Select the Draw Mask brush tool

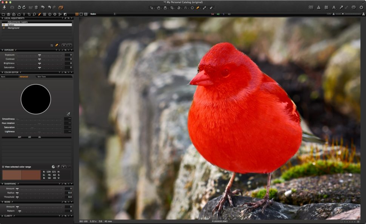(x=198, y=7)
